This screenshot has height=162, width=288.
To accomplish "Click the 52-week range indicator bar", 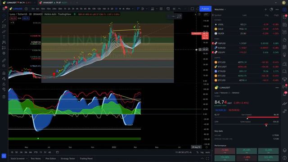I will click(x=247, y=124).
